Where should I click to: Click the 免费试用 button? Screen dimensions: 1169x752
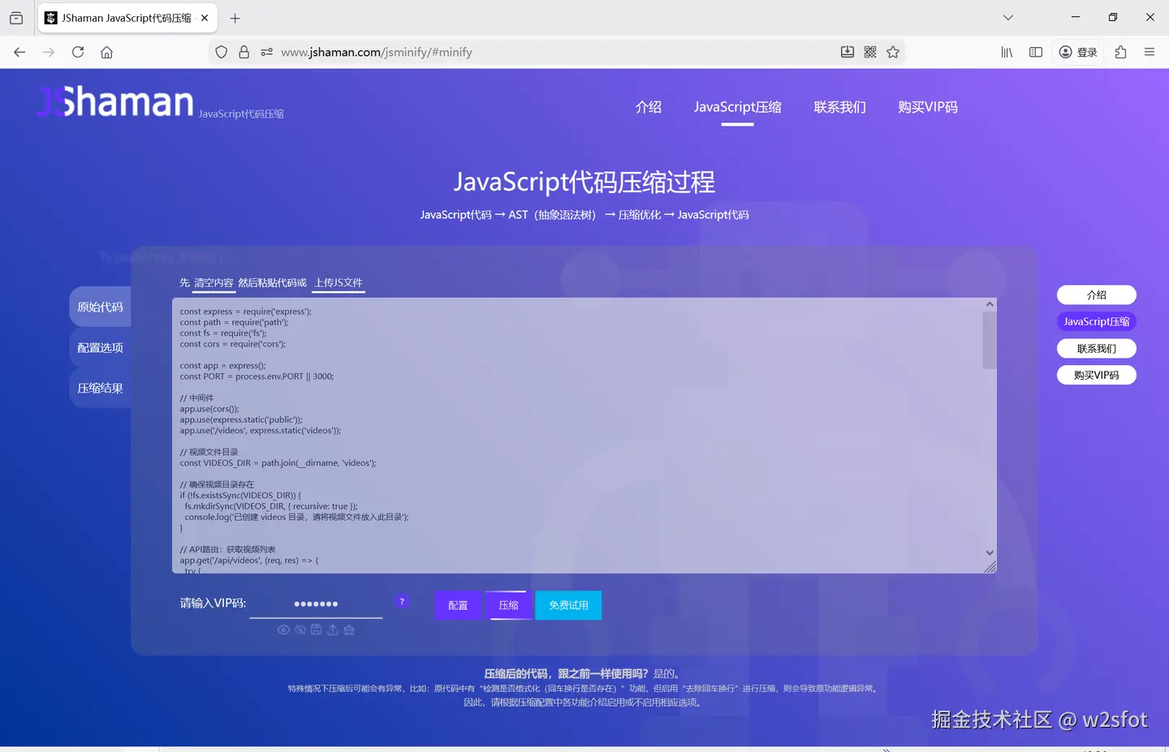pyautogui.click(x=568, y=605)
